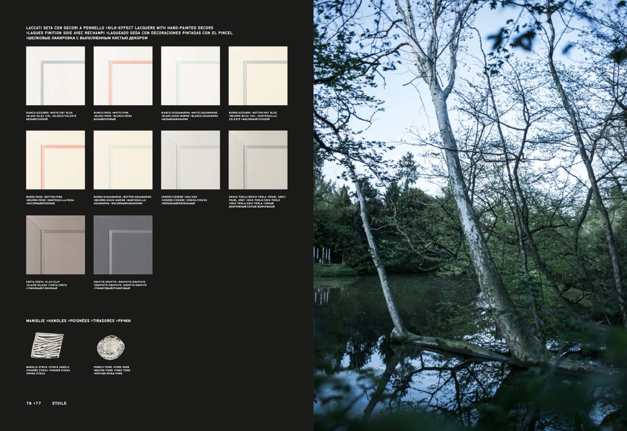Click the Maniglia Etnica caption text

click(48, 370)
